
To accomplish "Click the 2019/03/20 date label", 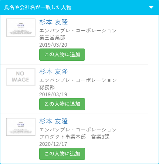I will coord(53,45).
